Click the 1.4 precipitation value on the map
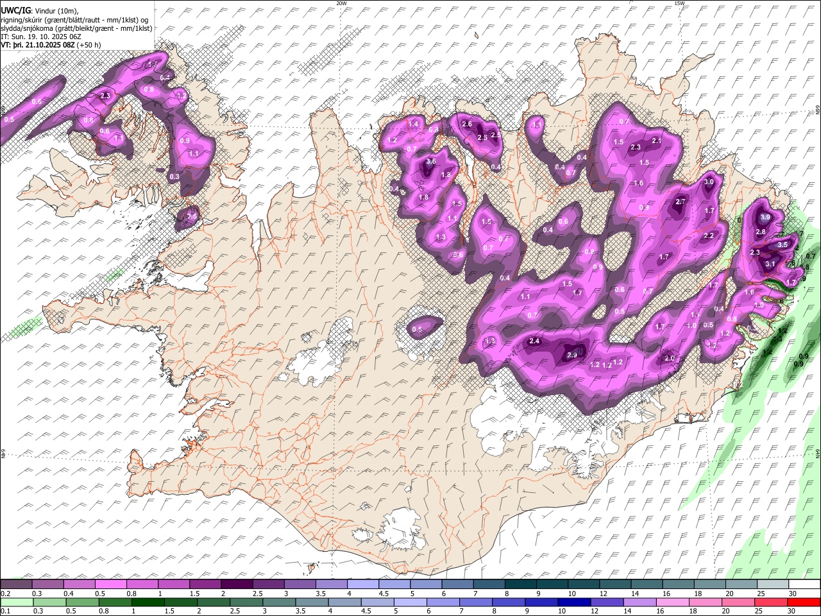This screenshot has height=616, width=821. 414,124
